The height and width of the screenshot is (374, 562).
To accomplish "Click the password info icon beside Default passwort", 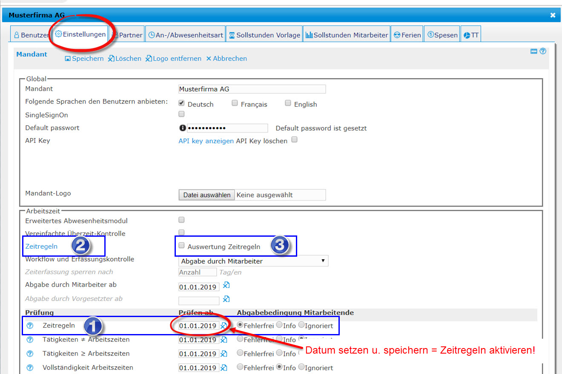I will click(183, 128).
